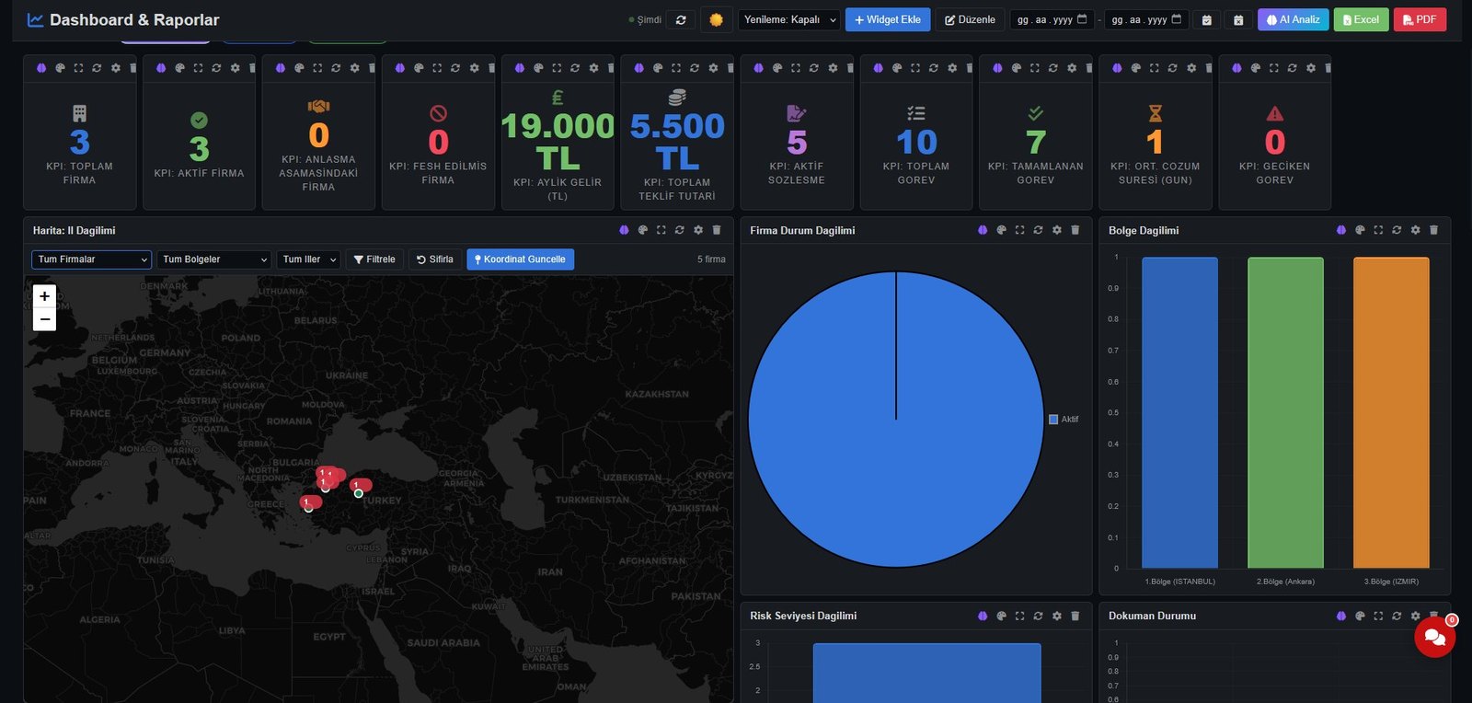Apply the date range calendar-check icon

[1207, 19]
